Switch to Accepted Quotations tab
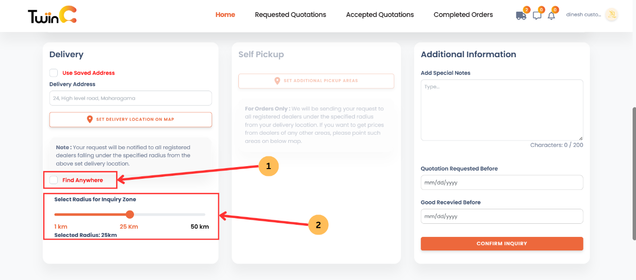 tap(380, 15)
